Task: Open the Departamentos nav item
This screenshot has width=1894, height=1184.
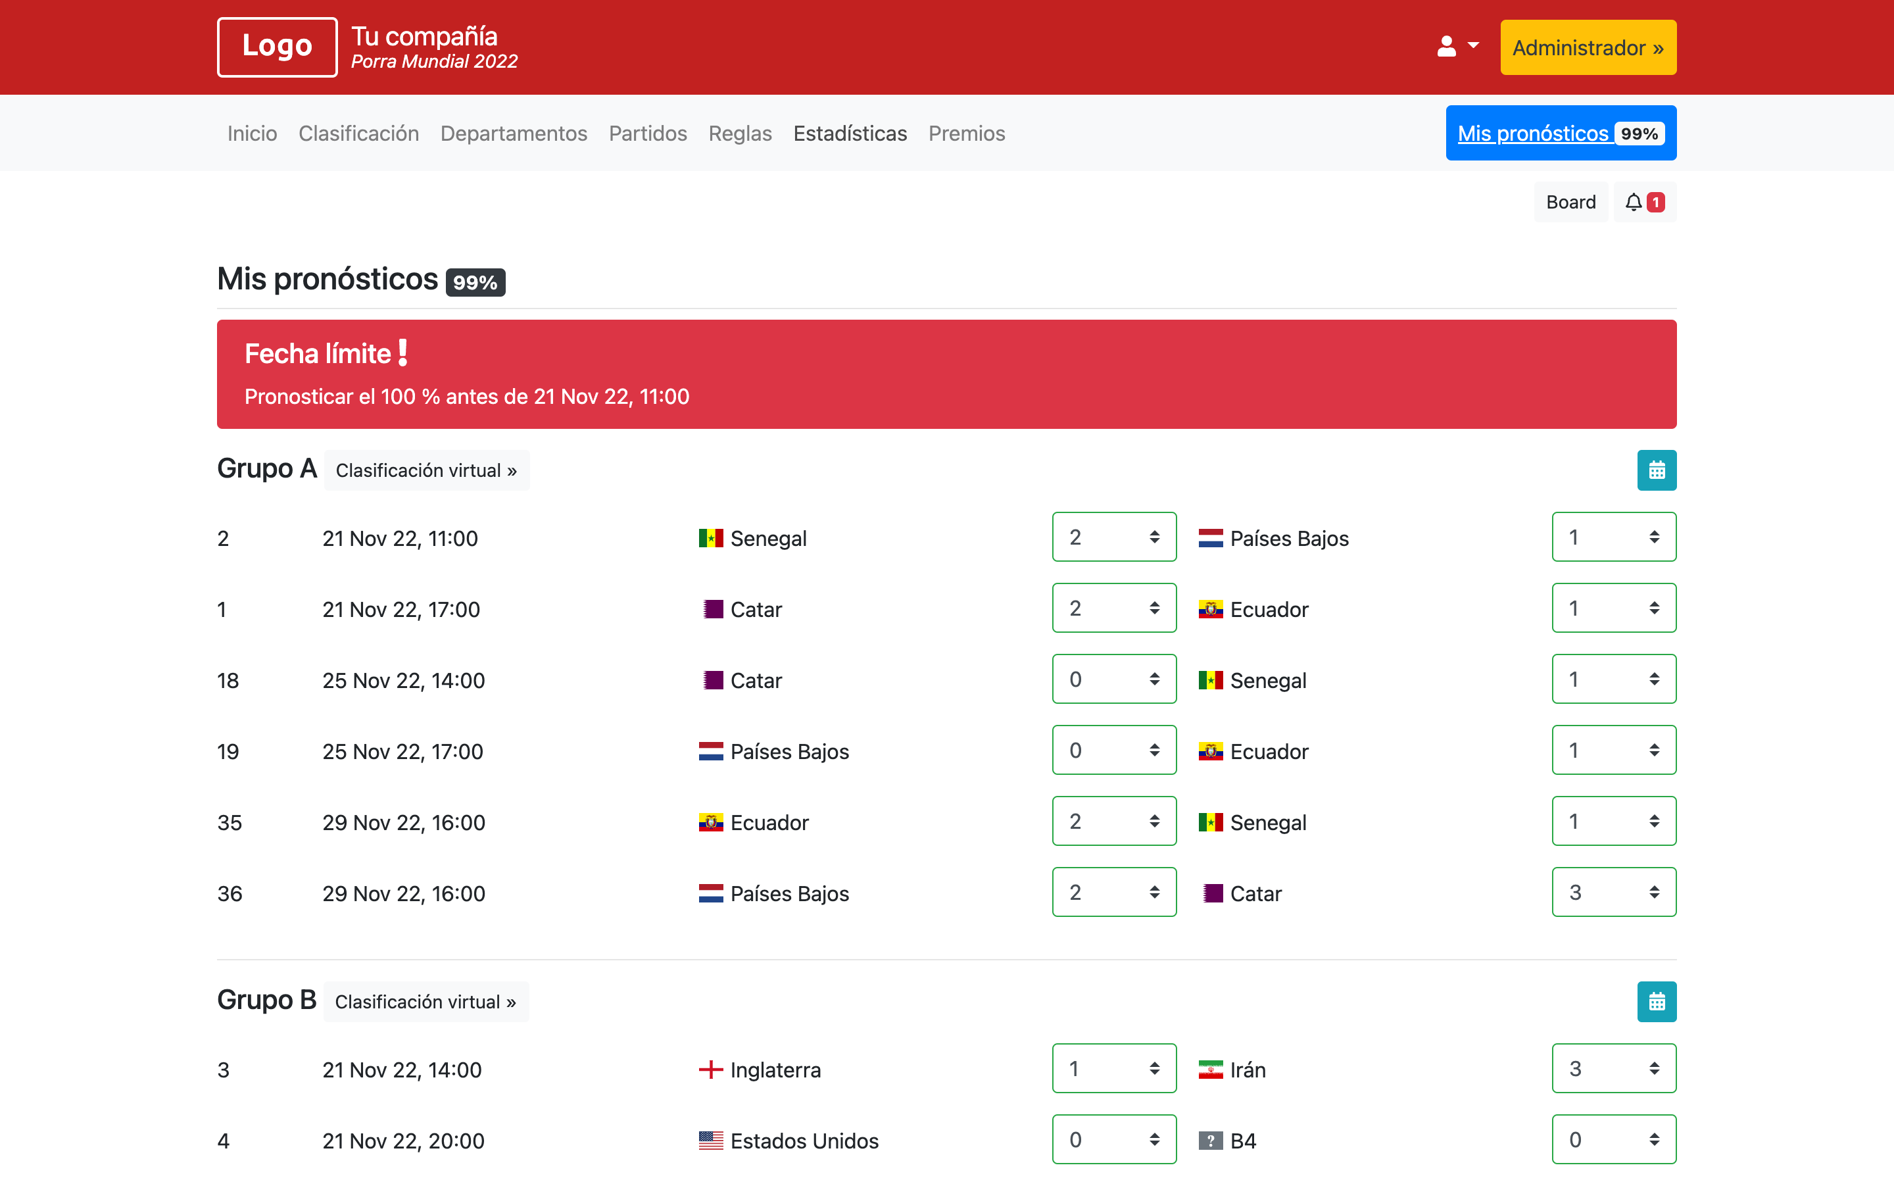Action: (514, 133)
